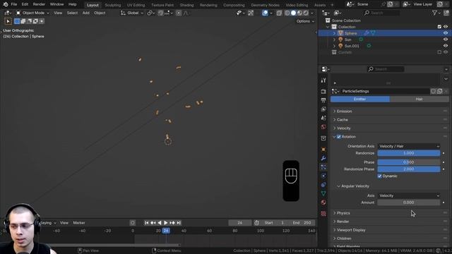Screen dimensions: 452x254
Task: Toggle X-ray view icon
Action: (x=279, y=13)
